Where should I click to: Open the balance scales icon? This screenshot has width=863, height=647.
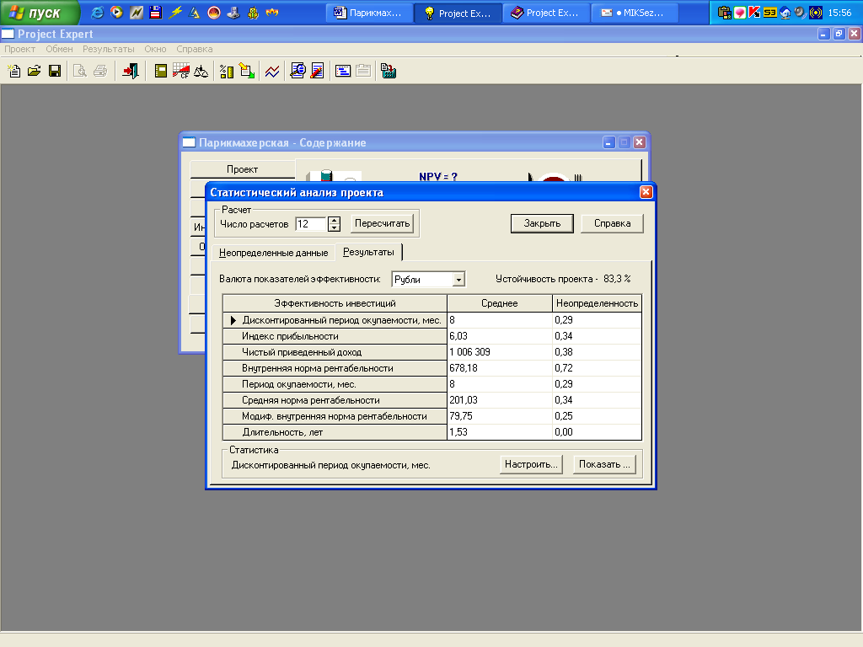coord(201,71)
